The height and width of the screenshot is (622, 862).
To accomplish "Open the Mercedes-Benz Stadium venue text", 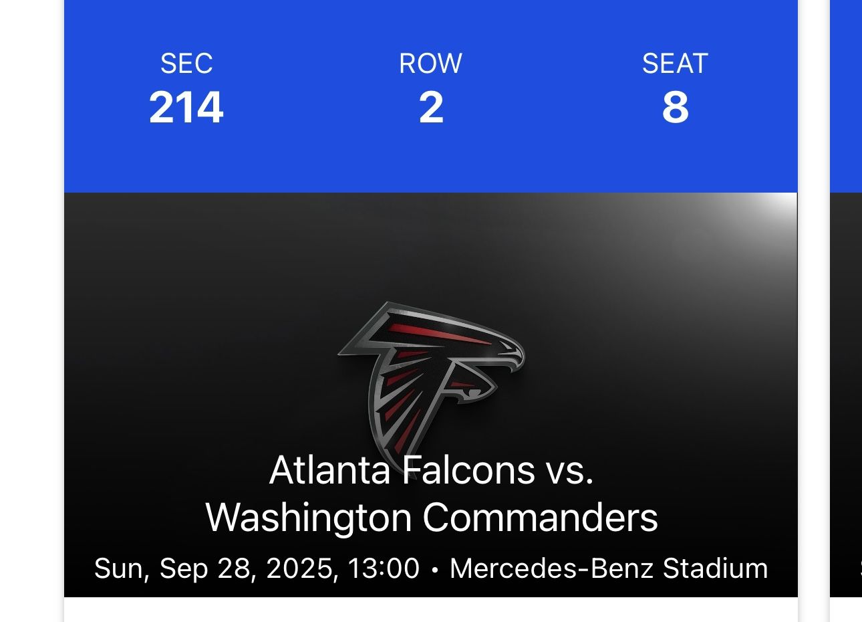I will [608, 568].
